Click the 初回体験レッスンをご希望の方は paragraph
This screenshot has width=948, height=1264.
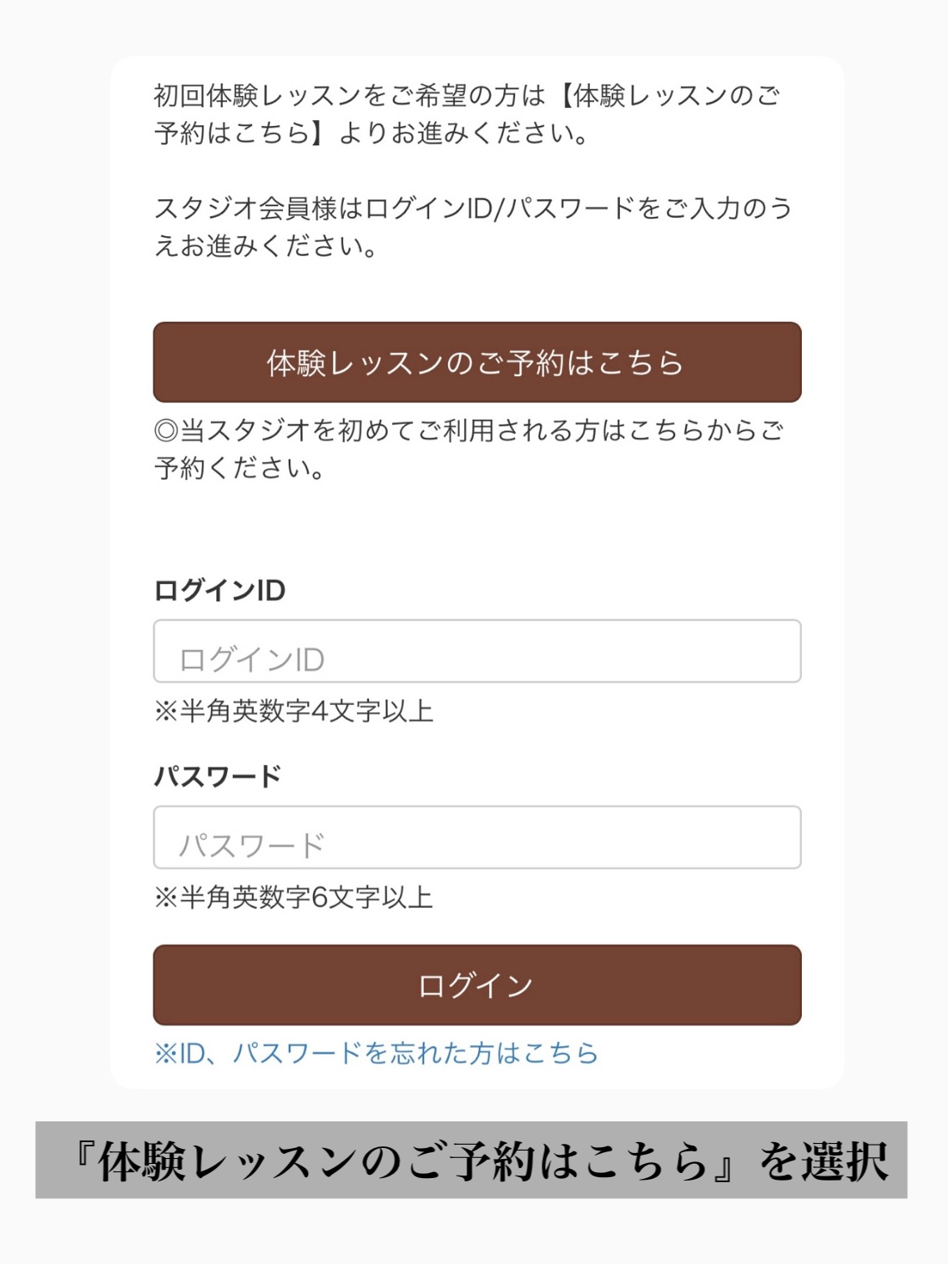467,114
